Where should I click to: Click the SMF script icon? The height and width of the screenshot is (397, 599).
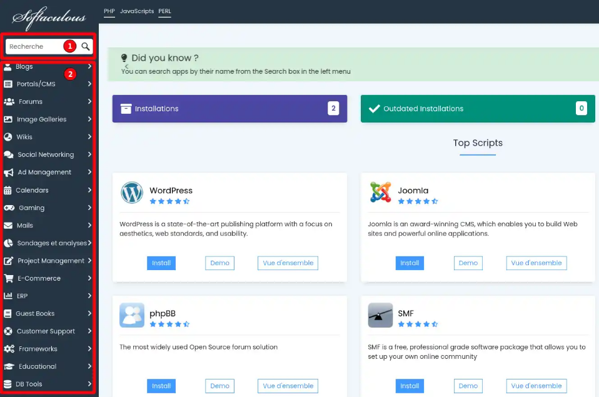coord(380,315)
